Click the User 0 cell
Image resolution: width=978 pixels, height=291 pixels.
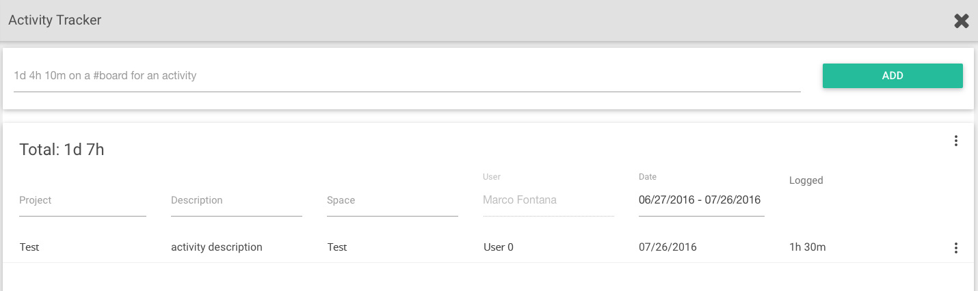tap(499, 247)
